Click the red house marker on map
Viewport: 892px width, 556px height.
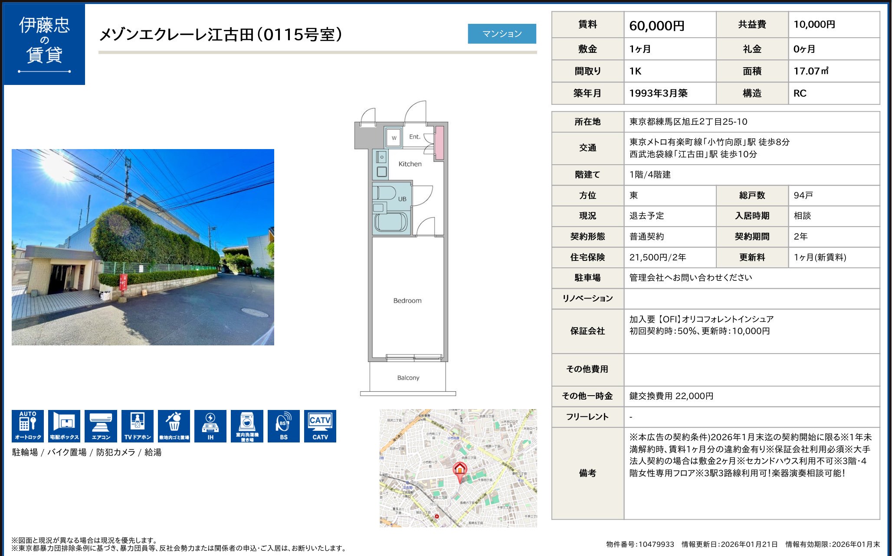(x=460, y=469)
